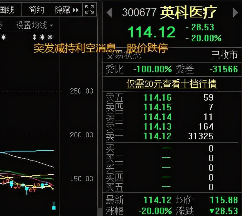Open the 设置均线 dropdown
242x216 pixels.
coord(35,25)
